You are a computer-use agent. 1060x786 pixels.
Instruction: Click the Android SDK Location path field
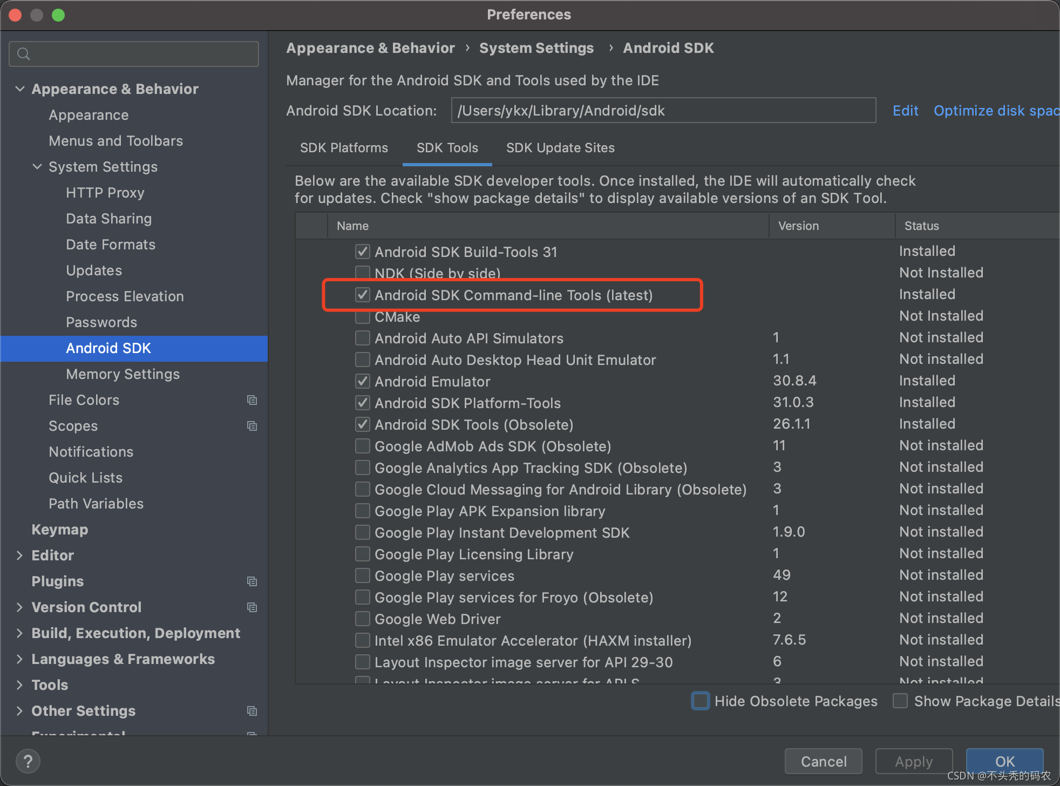[663, 111]
